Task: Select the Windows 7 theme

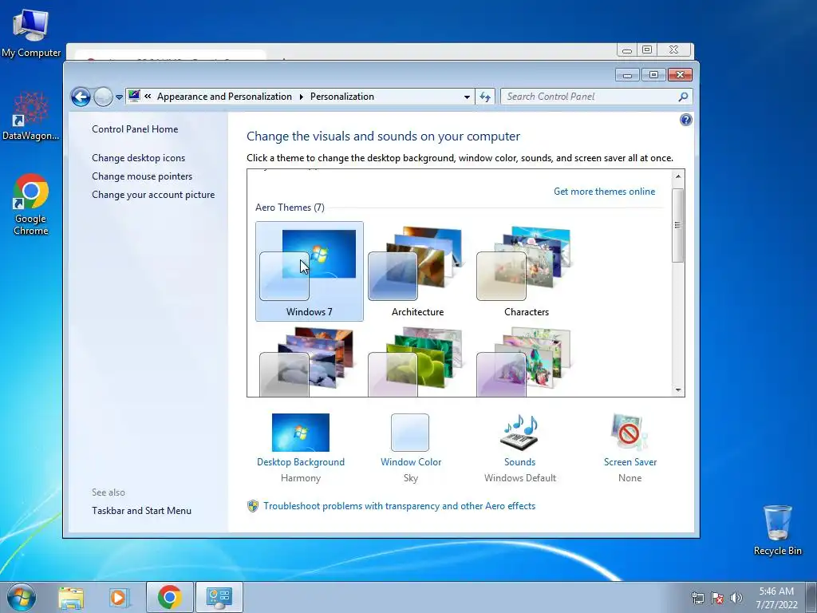Action: click(310, 271)
